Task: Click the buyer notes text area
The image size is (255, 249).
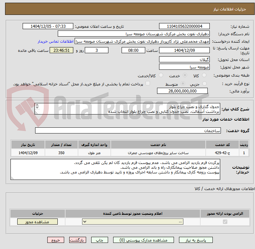Action: click(115, 169)
